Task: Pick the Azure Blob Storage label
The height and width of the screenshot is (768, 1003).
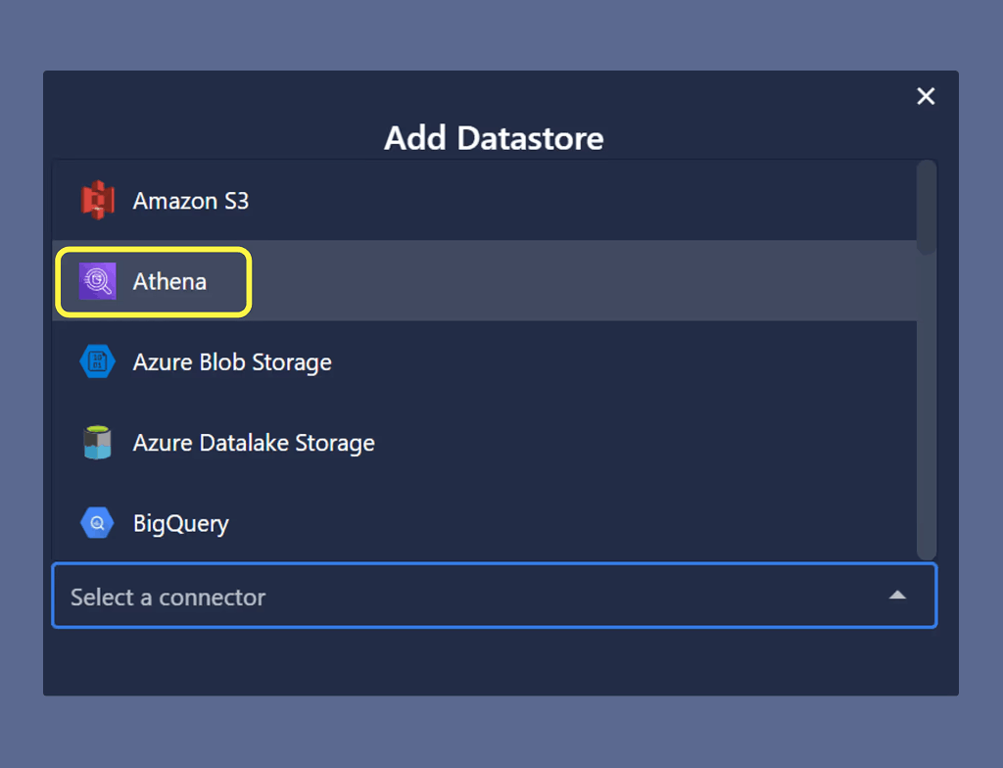Action: [x=232, y=362]
